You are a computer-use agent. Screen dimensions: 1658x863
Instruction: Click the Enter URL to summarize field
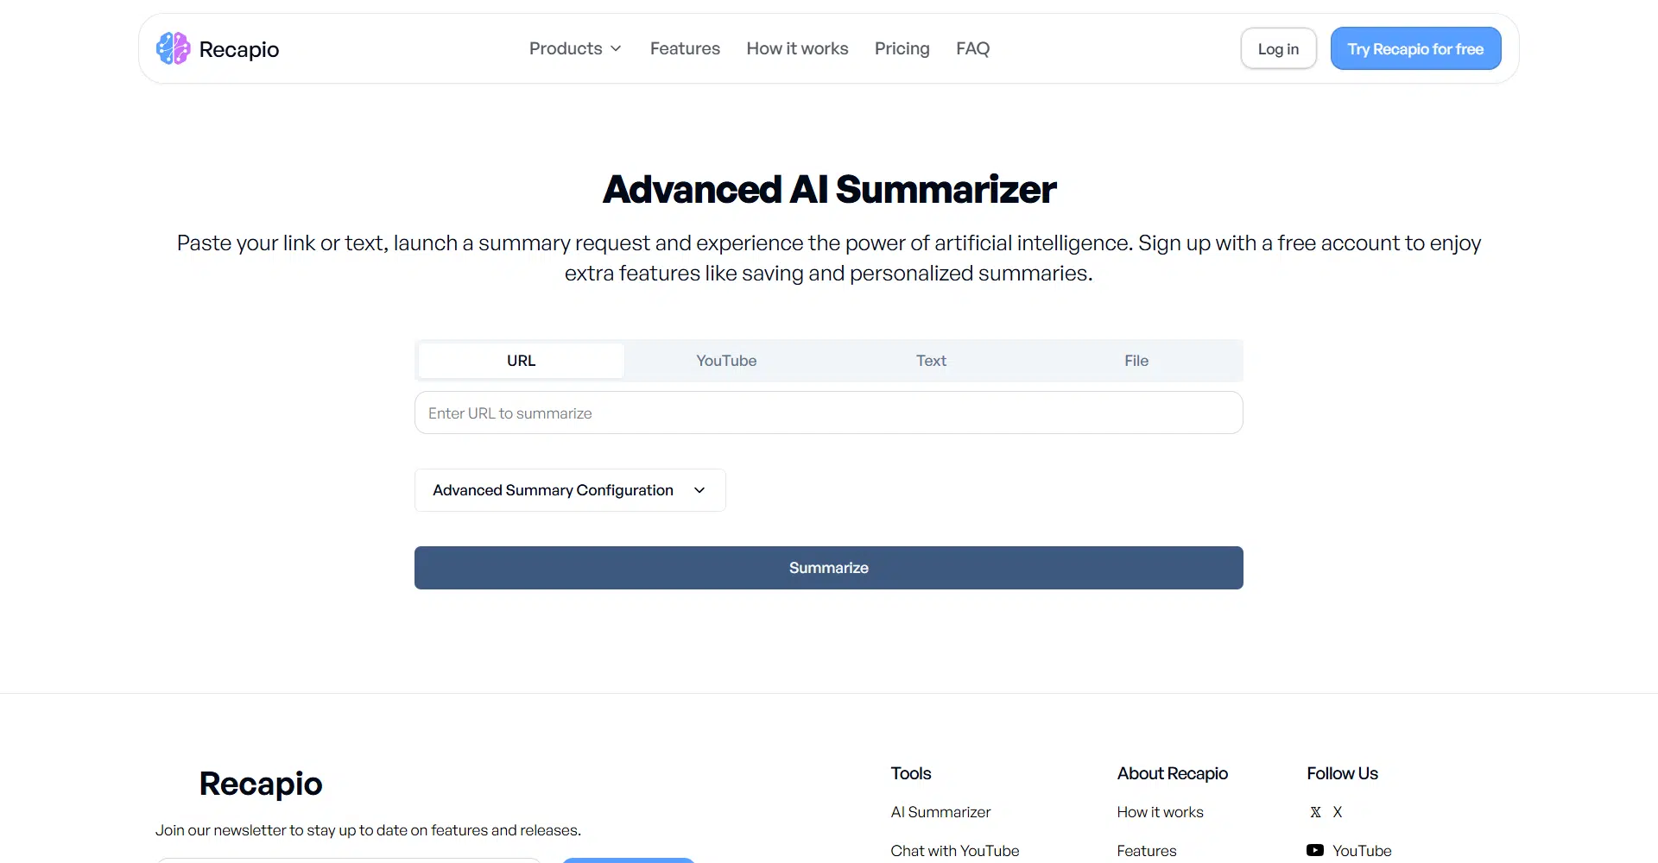(828, 413)
